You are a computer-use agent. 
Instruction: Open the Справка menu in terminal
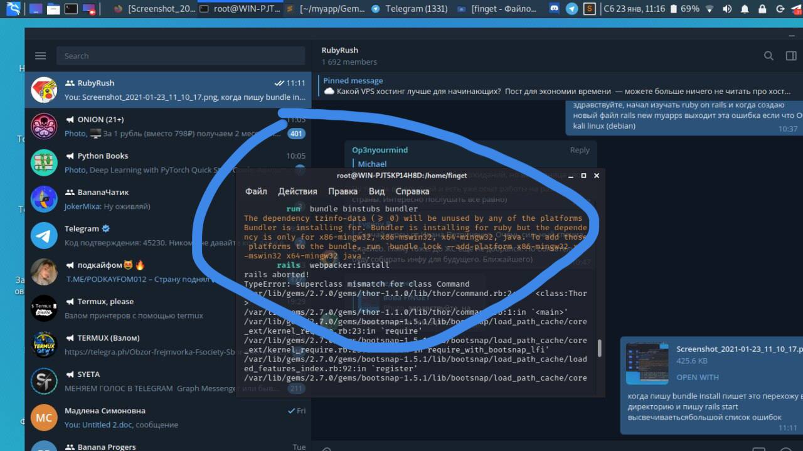click(x=412, y=191)
